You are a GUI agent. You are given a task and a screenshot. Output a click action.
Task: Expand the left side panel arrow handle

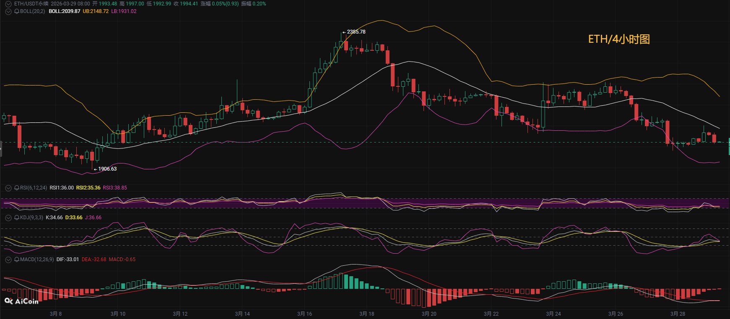pos(1,149)
